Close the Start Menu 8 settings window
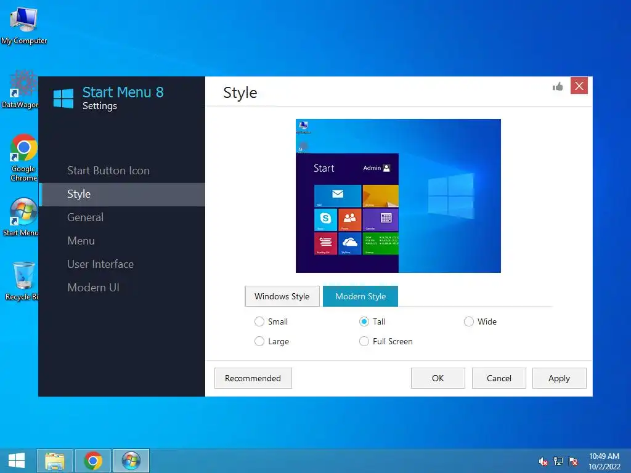Viewport: 631px width, 473px height. coord(579,86)
